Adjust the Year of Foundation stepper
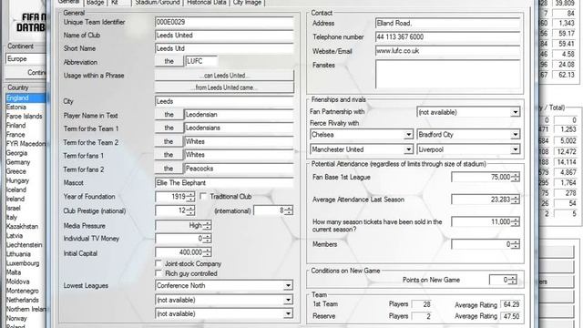This screenshot has width=583, height=328. click(x=190, y=197)
